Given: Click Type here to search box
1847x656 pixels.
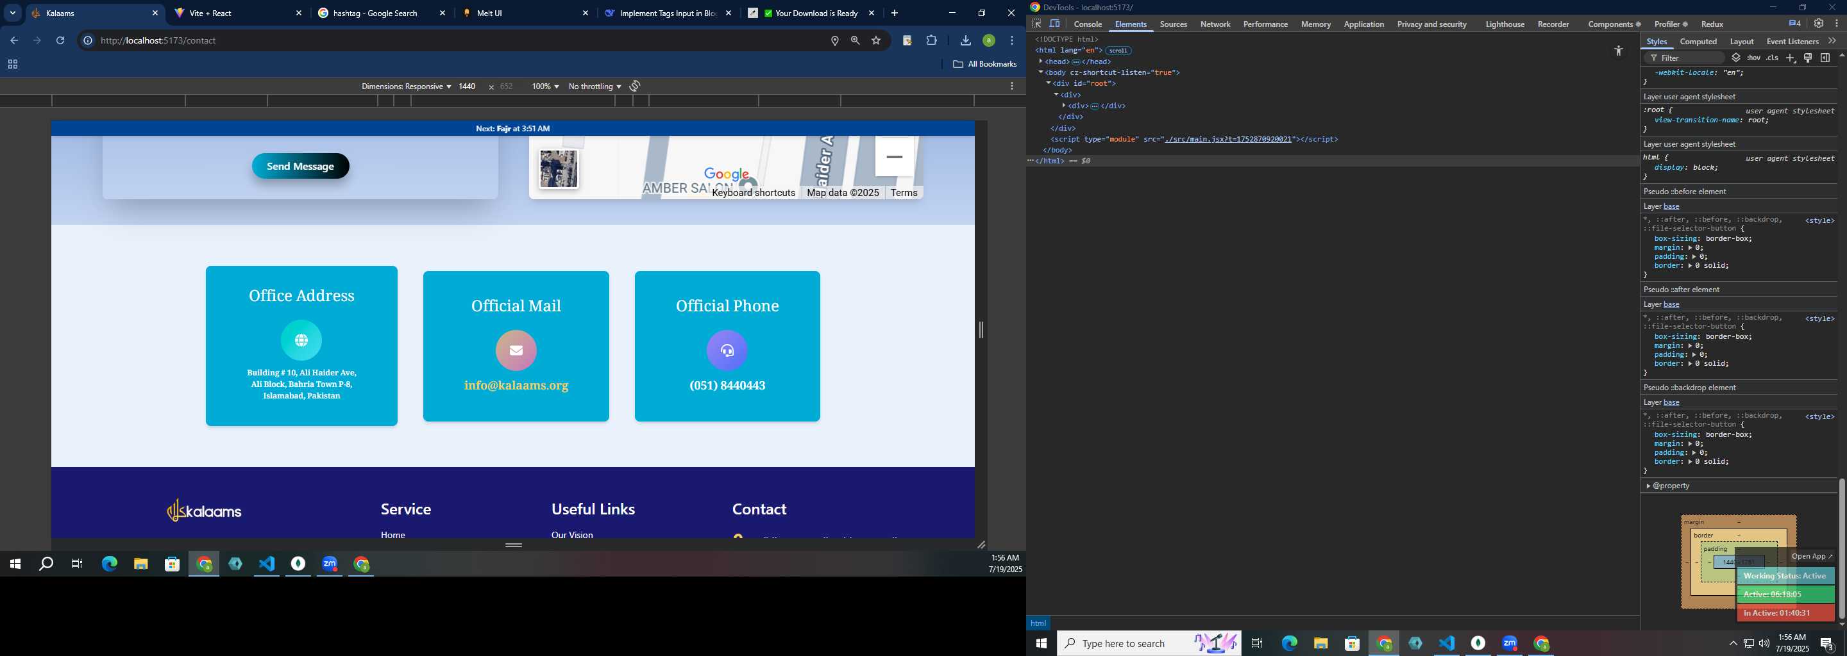Looking at the screenshot, I should pyautogui.click(x=1149, y=644).
